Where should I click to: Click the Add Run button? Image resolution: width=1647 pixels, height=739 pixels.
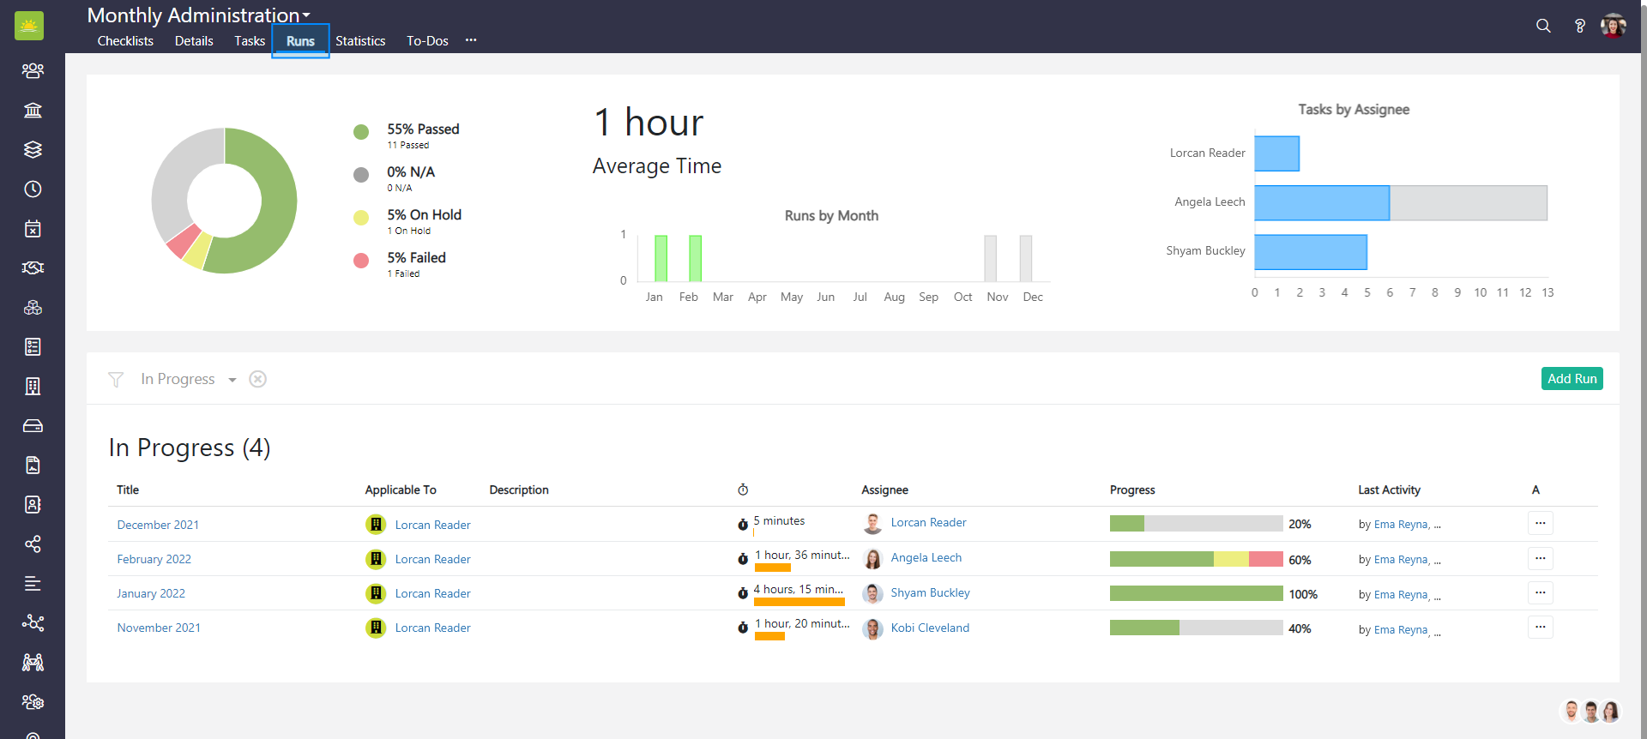pos(1572,379)
